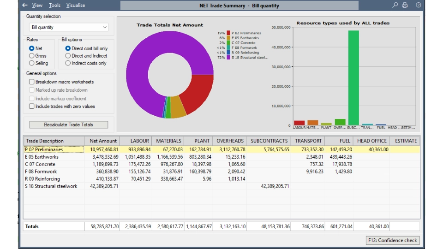Sort by Trade Description column header

pyautogui.click(x=54, y=141)
